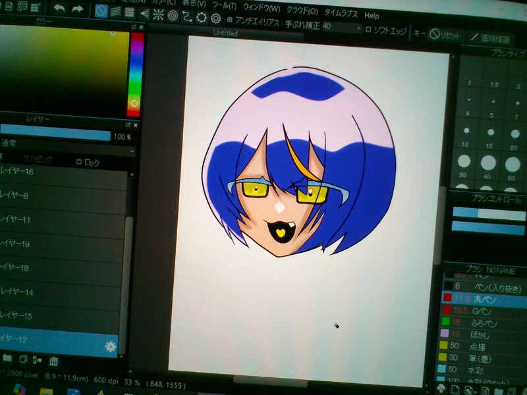Download cloud brush icon in brush panel

tap(441, 388)
